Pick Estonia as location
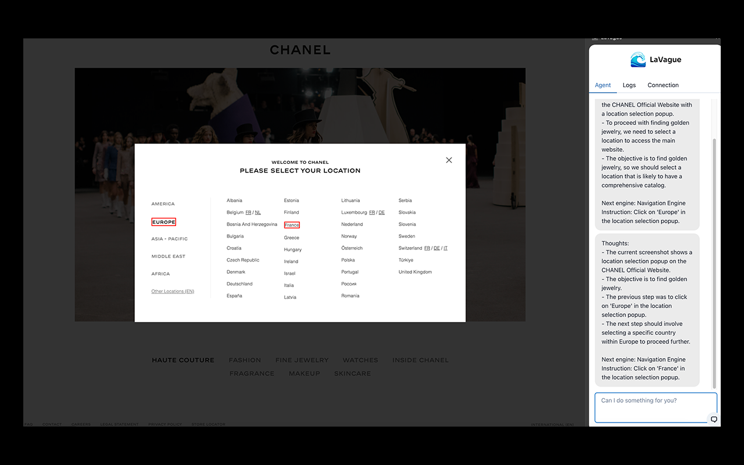This screenshot has height=465, width=744. coord(291,201)
